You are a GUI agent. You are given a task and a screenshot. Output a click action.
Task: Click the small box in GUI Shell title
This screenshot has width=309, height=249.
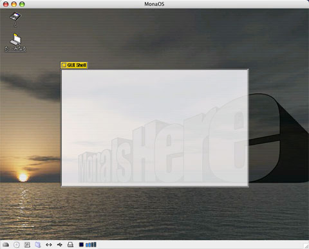pyautogui.click(x=64, y=65)
